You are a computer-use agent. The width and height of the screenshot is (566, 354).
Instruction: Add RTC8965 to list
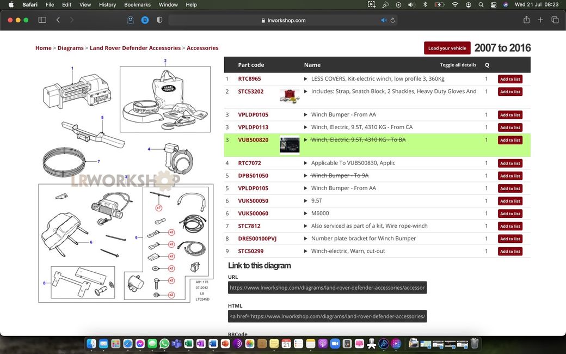click(510, 79)
